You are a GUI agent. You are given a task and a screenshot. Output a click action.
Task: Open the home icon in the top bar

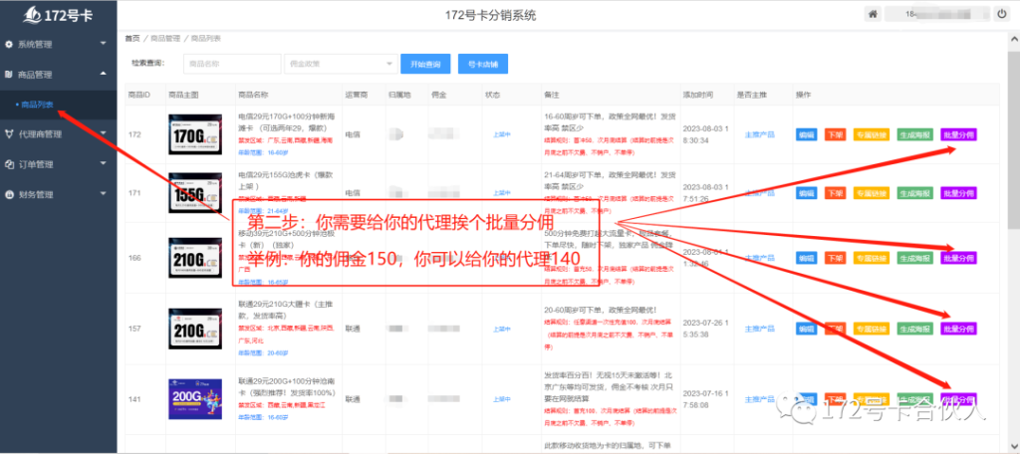[x=873, y=14]
